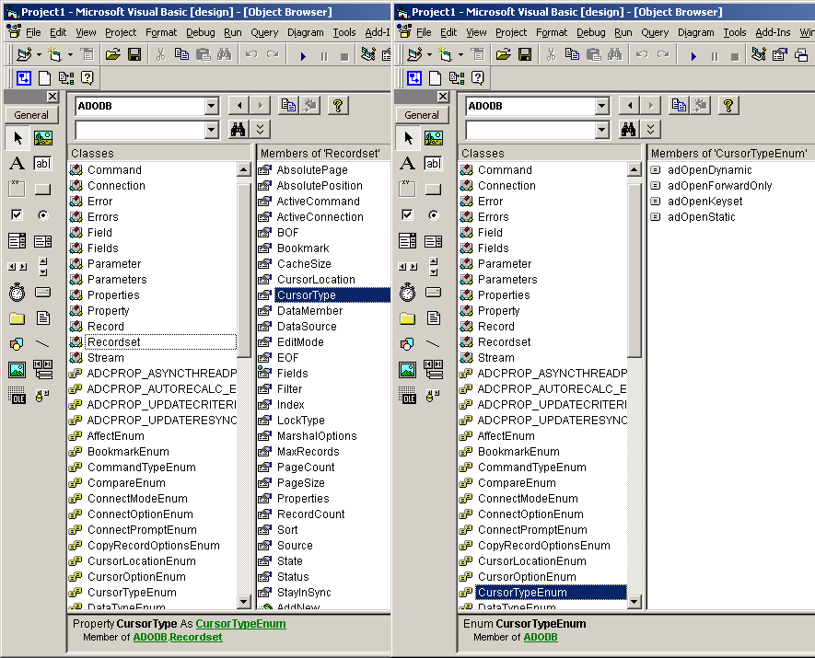Open the ADODB library dropdown in left window
This screenshot has height=658, width=815.
211,106
